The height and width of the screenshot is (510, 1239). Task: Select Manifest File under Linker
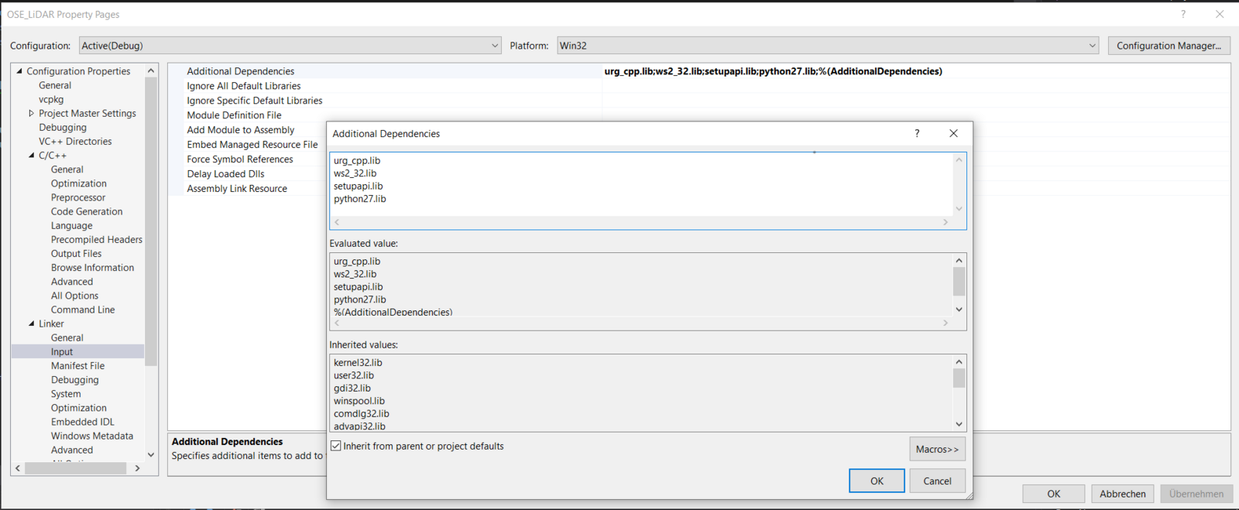77,366
